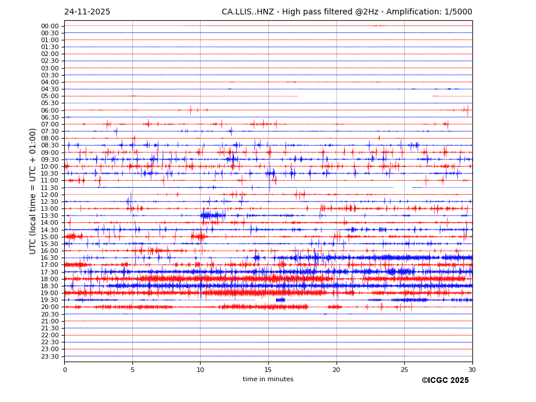Click the 00:00 row time label
The height and width of the screenshot is (402, 536).
(x=50, y=26)
